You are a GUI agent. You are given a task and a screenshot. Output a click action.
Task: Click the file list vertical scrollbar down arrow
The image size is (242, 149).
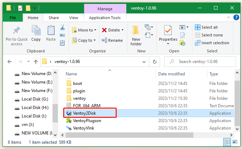point(237,129)
